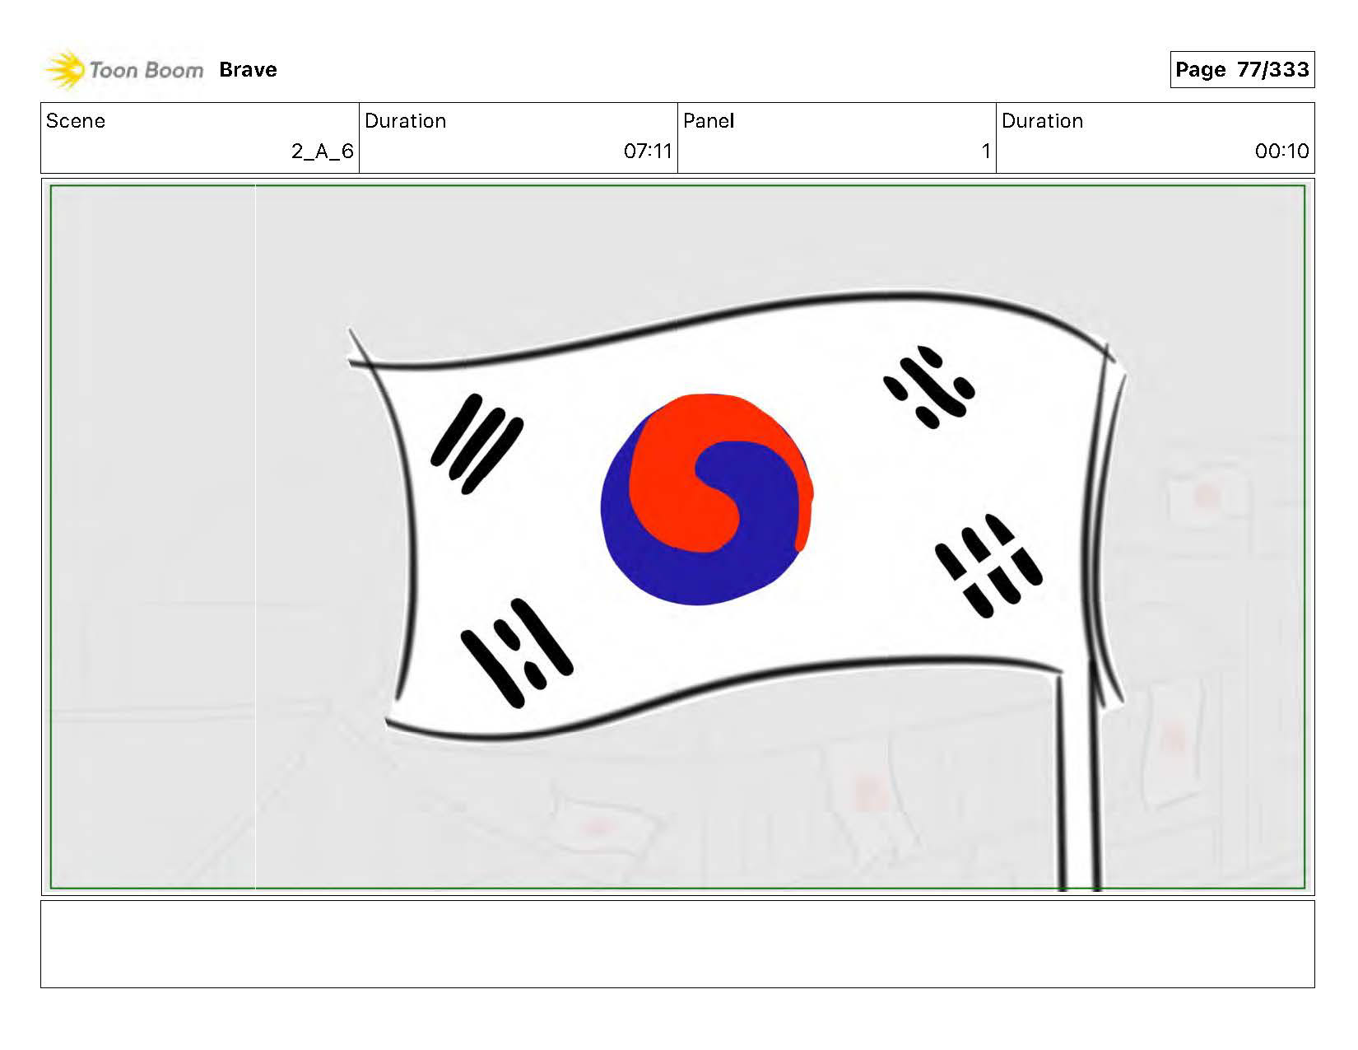The image size is (1358, 1050).
Task: Select the 'Scene' header label
Action: [76, 121]
